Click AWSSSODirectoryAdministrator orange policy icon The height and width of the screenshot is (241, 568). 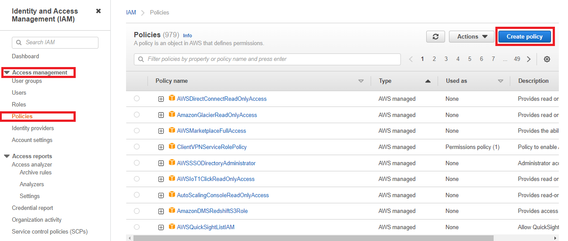coord(172,163)
